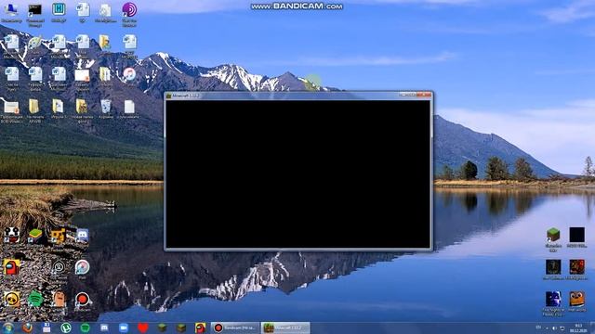The image size is (595, 334).
Task: Click the Windows Start orb
Action: coord(8,328)
